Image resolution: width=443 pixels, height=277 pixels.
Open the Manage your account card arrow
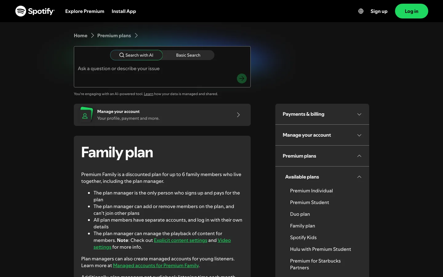(238, 115)
